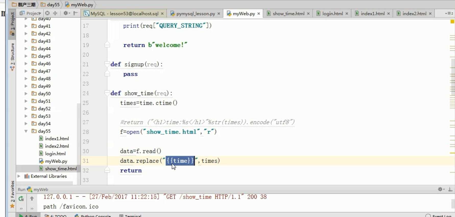
Task: Open the 4: Run tool window tab
Action: (x=28, y=216)
